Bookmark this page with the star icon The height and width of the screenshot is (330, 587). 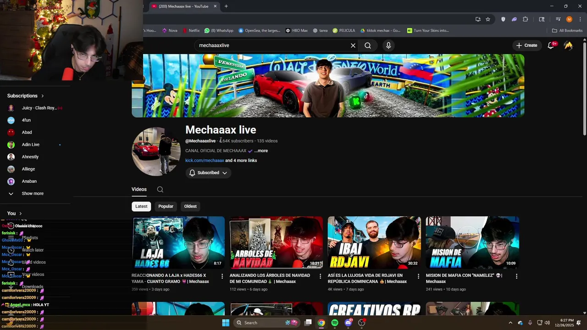tap(488, 19)
